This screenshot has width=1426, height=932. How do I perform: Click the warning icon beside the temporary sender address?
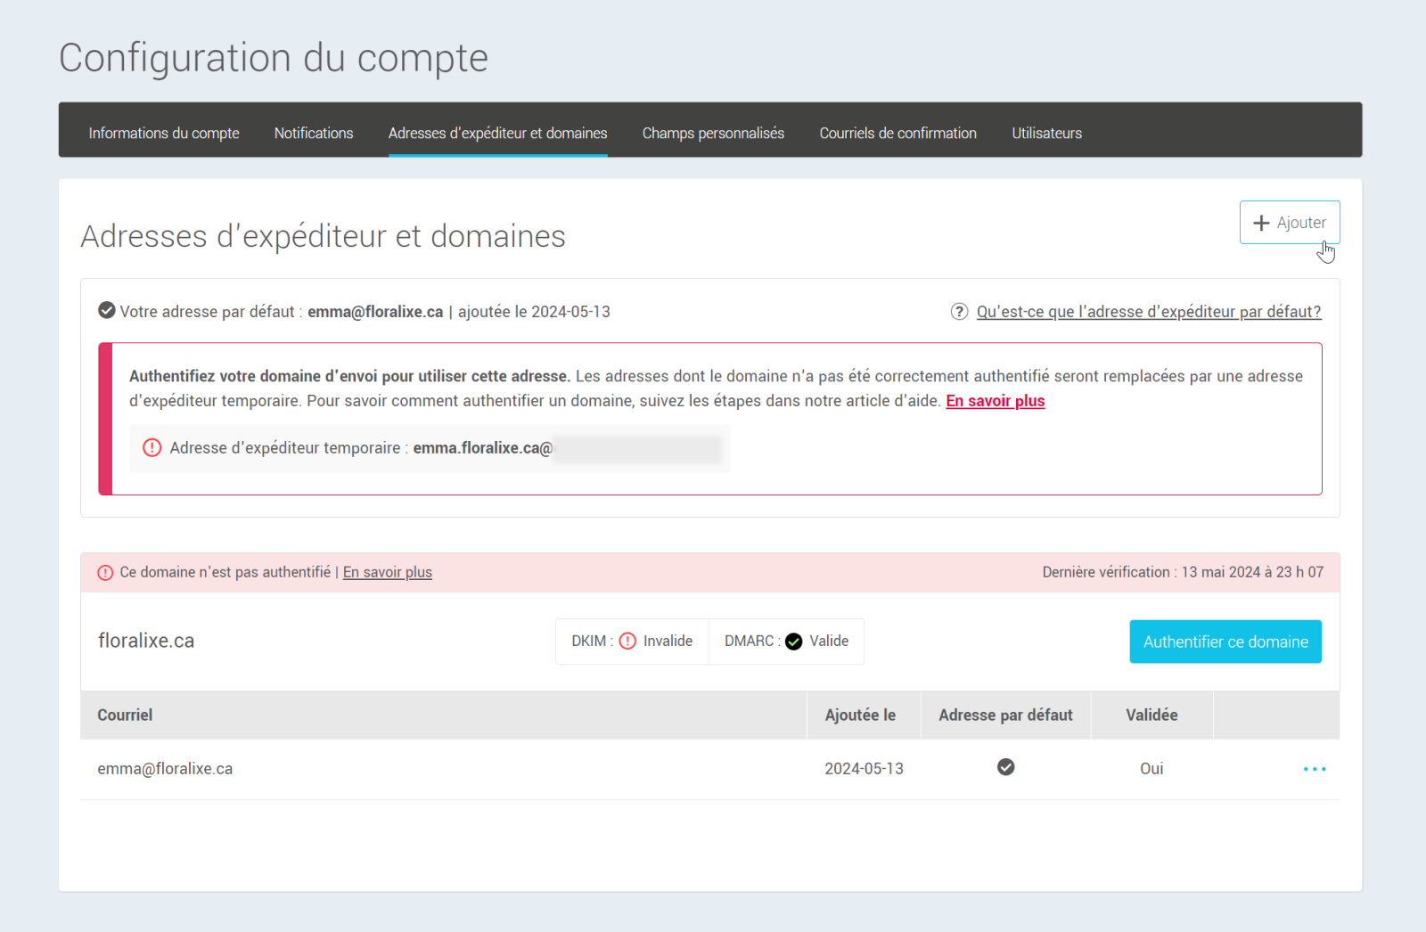coord(152,448)
